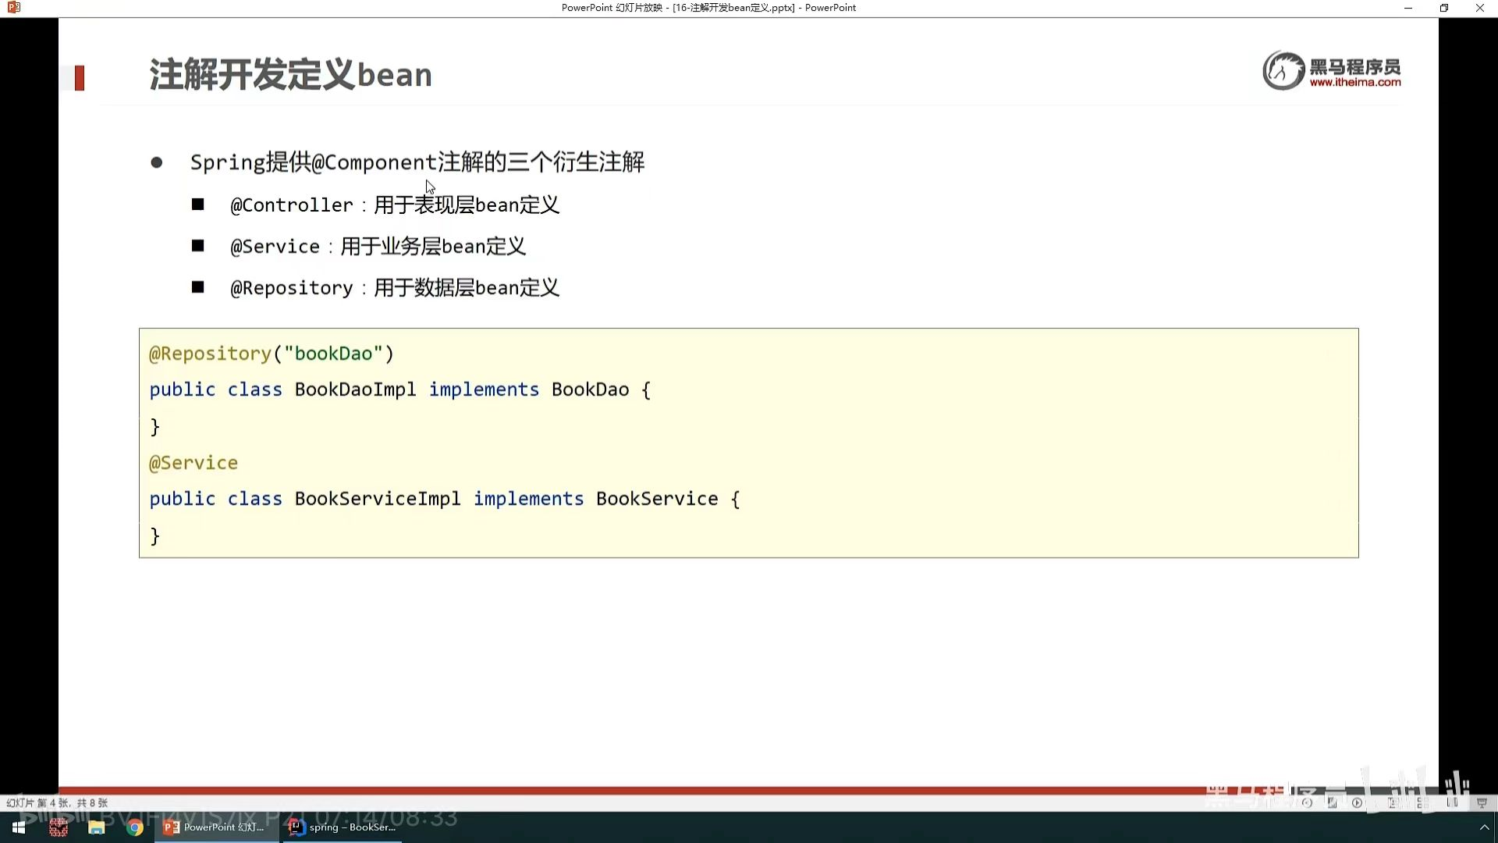Viewport: 1498px width, 843px height.
Task: Click the slide 4 of 8 indicator
Action: tap(57, 802)
